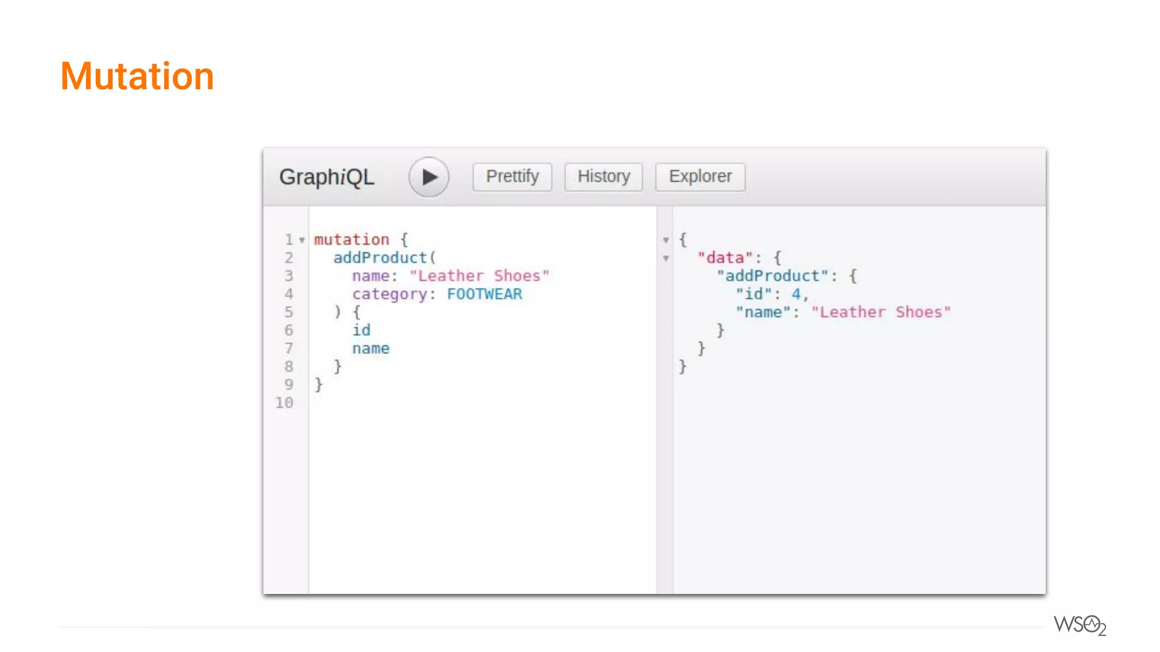Click the "Leather Shoes" string in query editor
Viewport: 1160px width, 652px height.
pyautogui.click(x=479, y=276)
